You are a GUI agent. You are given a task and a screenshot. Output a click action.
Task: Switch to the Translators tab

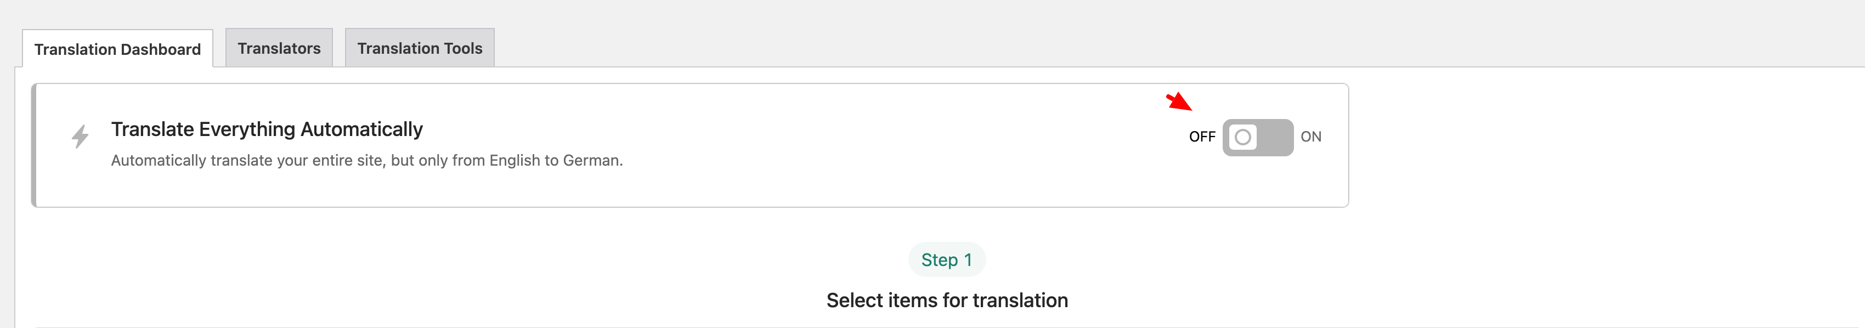[279, 48]
